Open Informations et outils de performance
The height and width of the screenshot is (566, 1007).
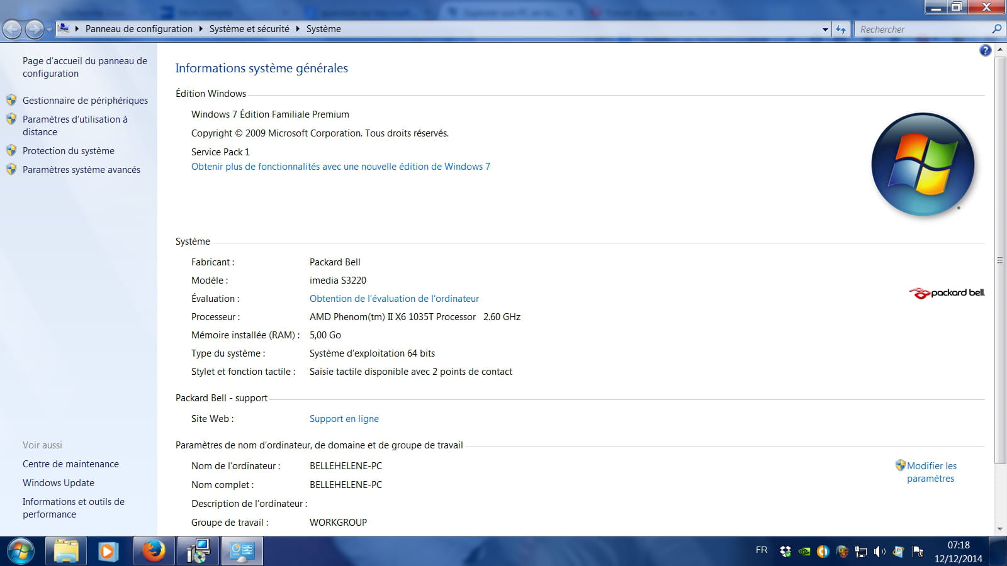[x=74, y=508]
